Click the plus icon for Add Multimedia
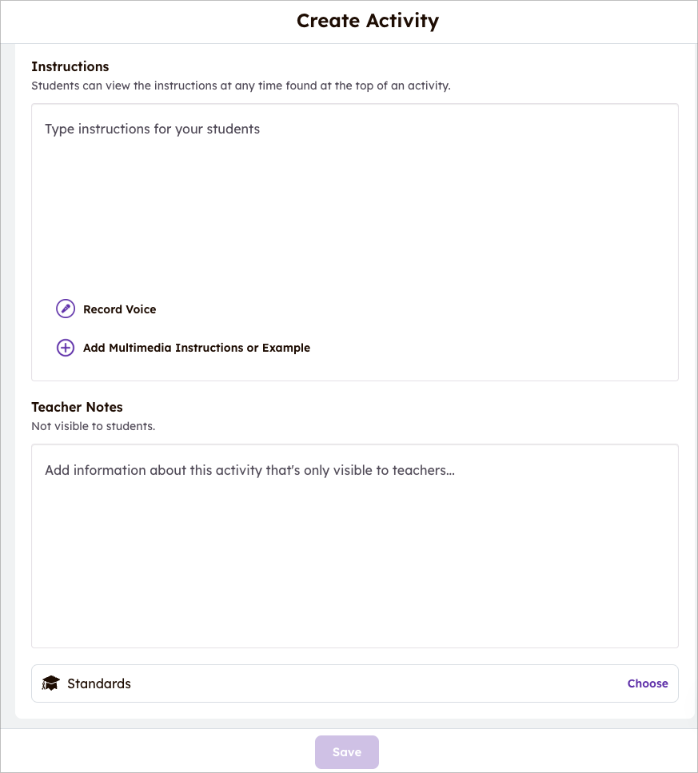This screenshot has height=773, width=698. coord(66,348)
